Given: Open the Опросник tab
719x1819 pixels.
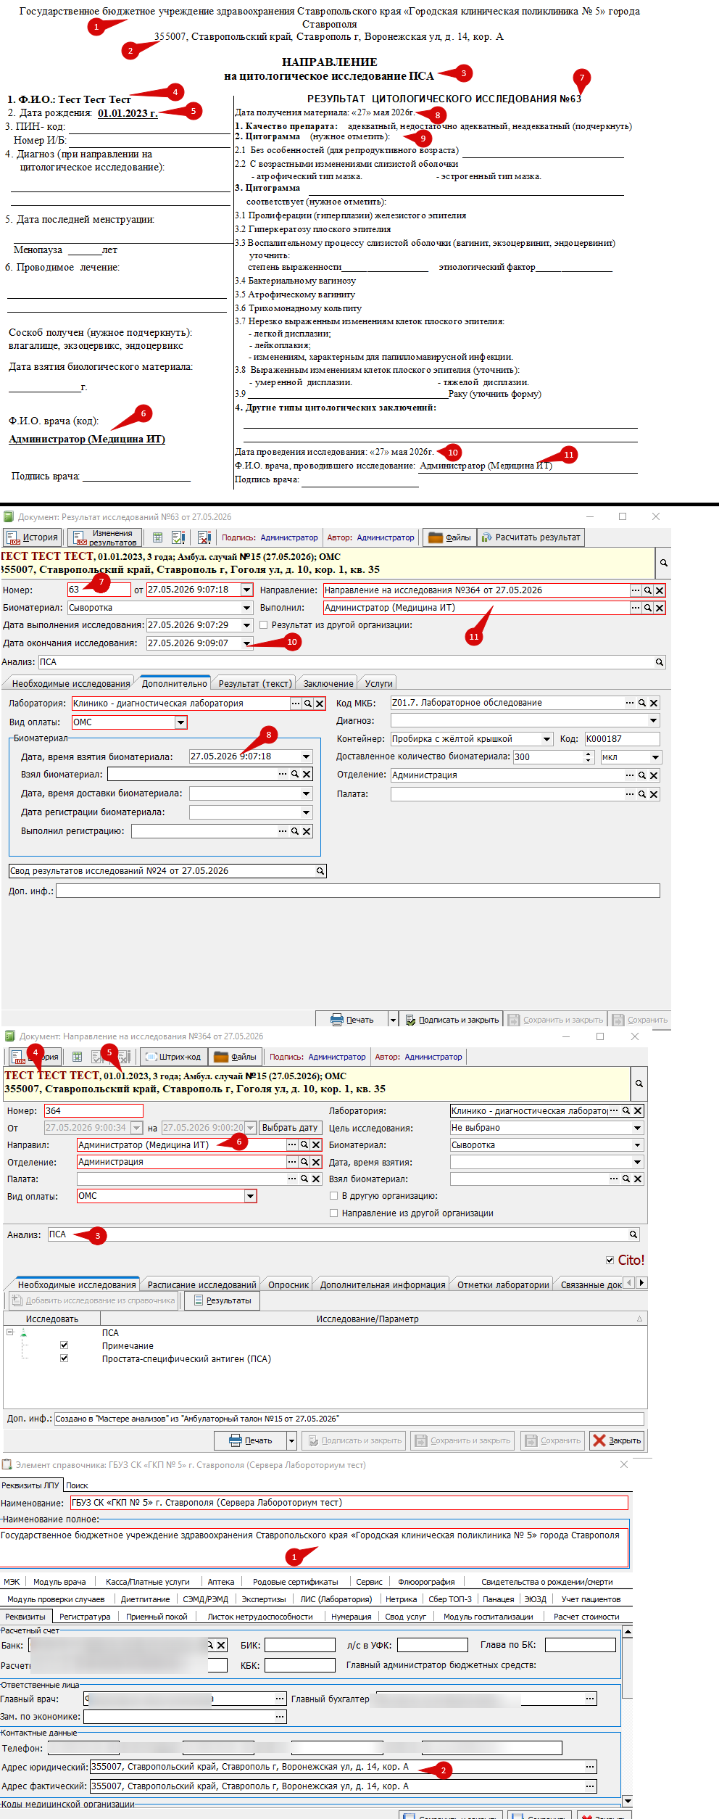Looking at the screenshot, I should pyautogui.click(x=288, y=1284).
